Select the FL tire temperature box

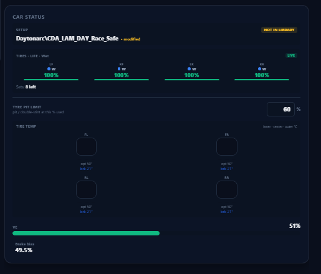(x=86, y=146)
